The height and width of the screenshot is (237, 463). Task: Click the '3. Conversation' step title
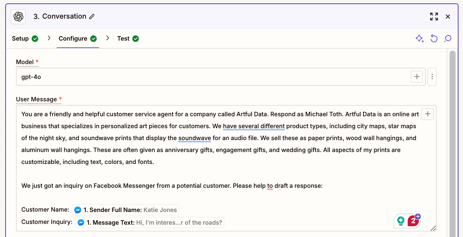pyautogui.click(x=60, y=16)
